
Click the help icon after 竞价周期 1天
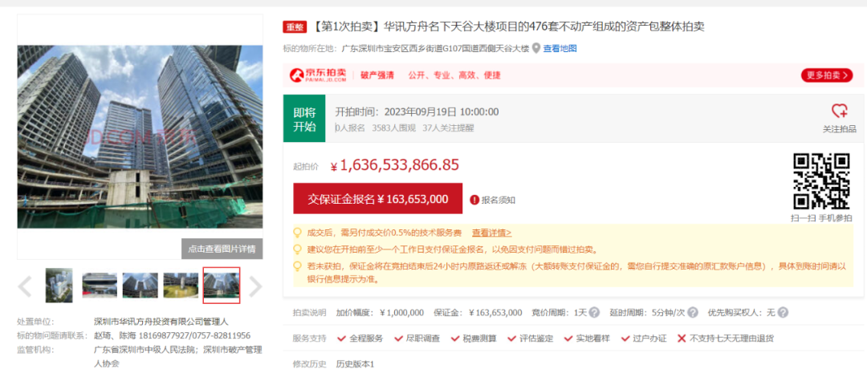point(594,312)
